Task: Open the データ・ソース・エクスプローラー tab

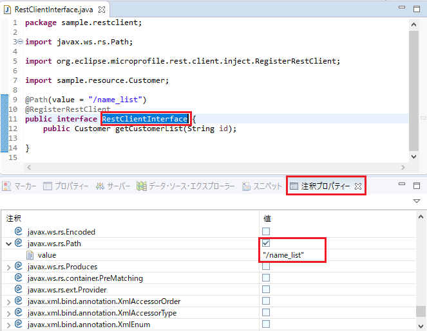Action: pyautogui.click(x=185, y=186)
